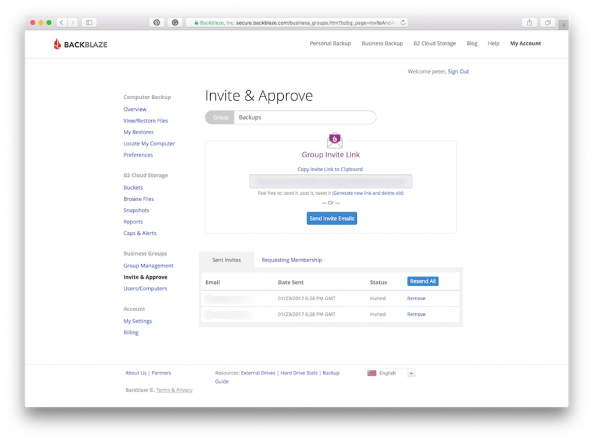The image size is (593, 442).
Task: Open External Drives resource link
Action: click(x=258, y=373)
